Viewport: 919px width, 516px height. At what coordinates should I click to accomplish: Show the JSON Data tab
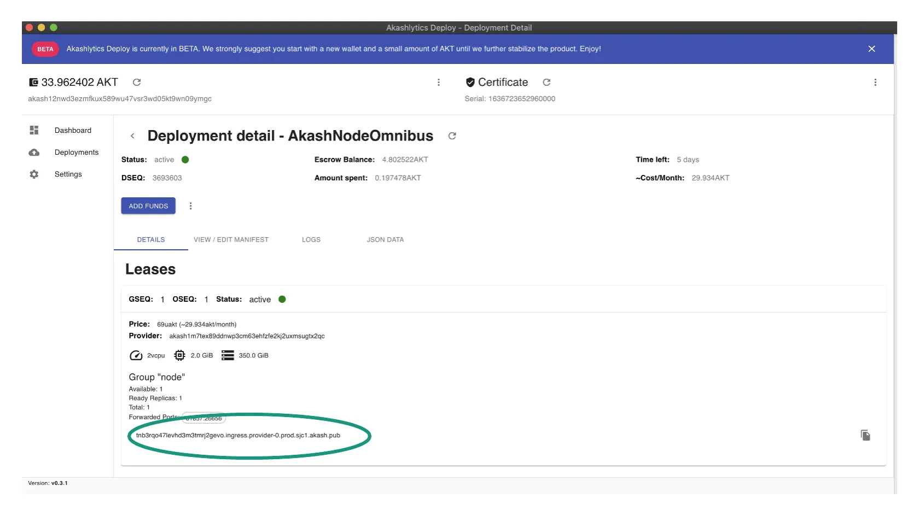385,239
